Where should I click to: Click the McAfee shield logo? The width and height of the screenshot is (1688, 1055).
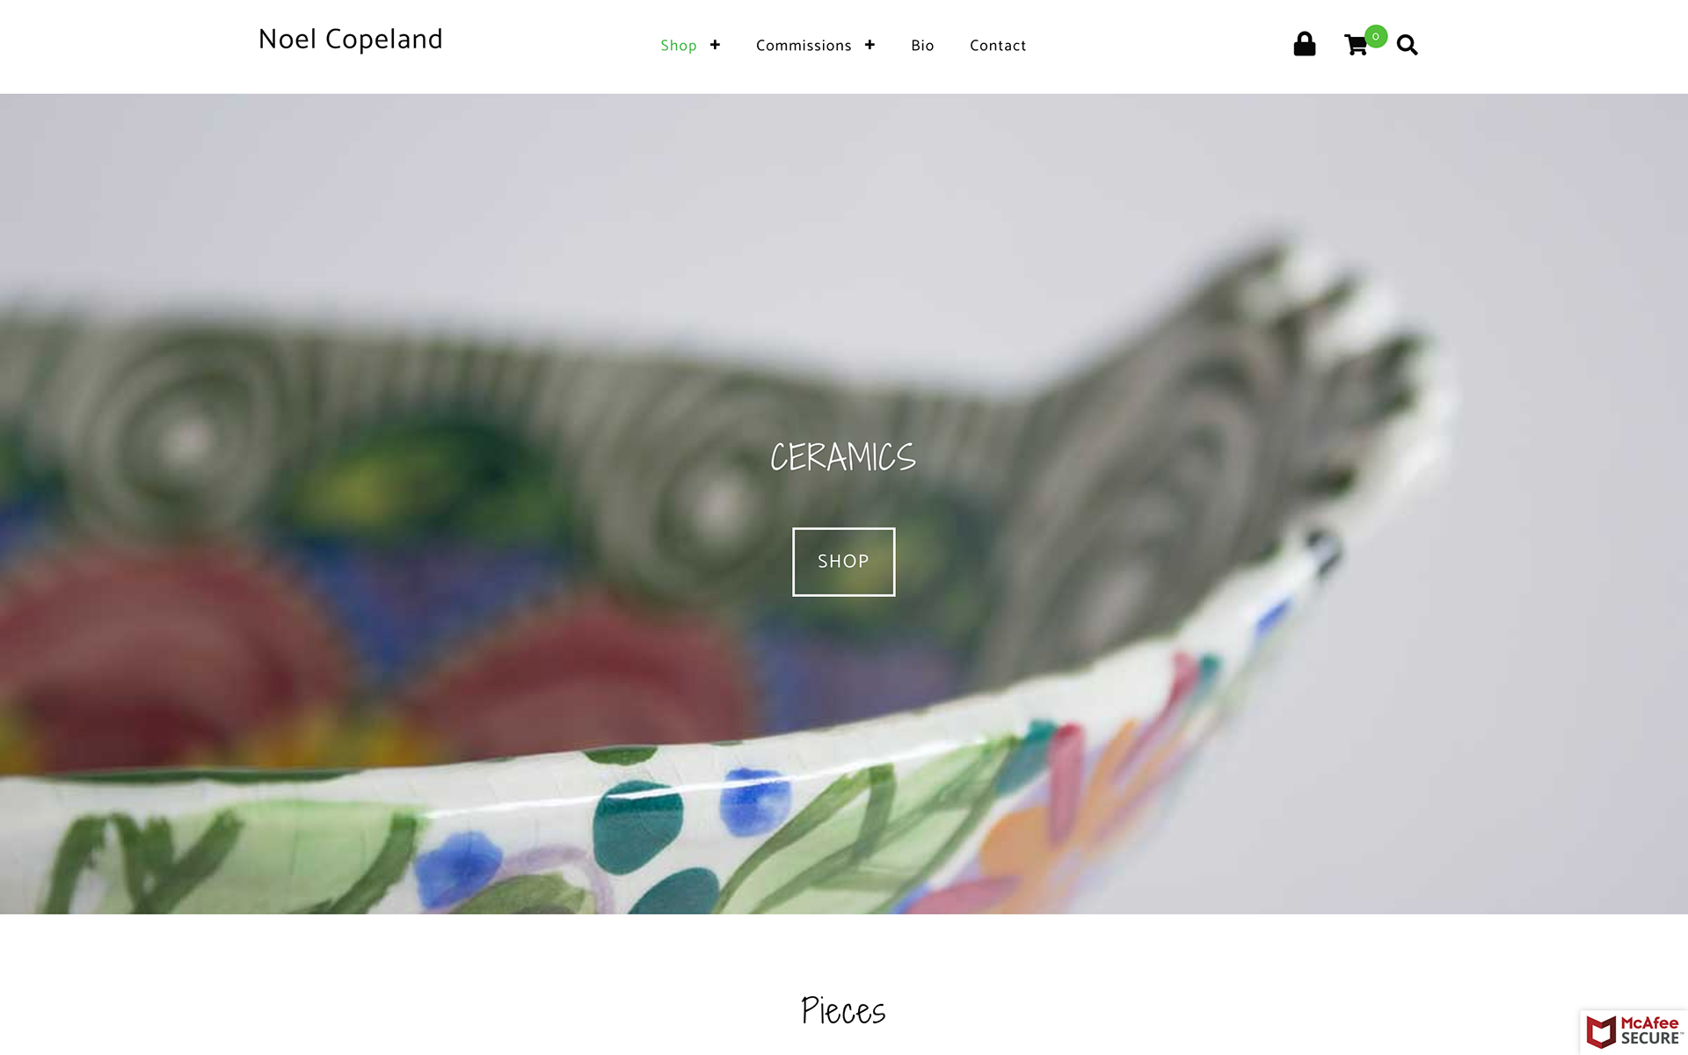click(x=1601, y=1032)
